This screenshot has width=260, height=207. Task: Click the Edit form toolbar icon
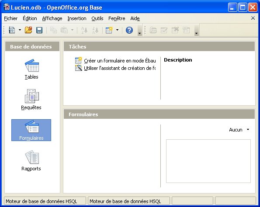(x=164, y=30)
